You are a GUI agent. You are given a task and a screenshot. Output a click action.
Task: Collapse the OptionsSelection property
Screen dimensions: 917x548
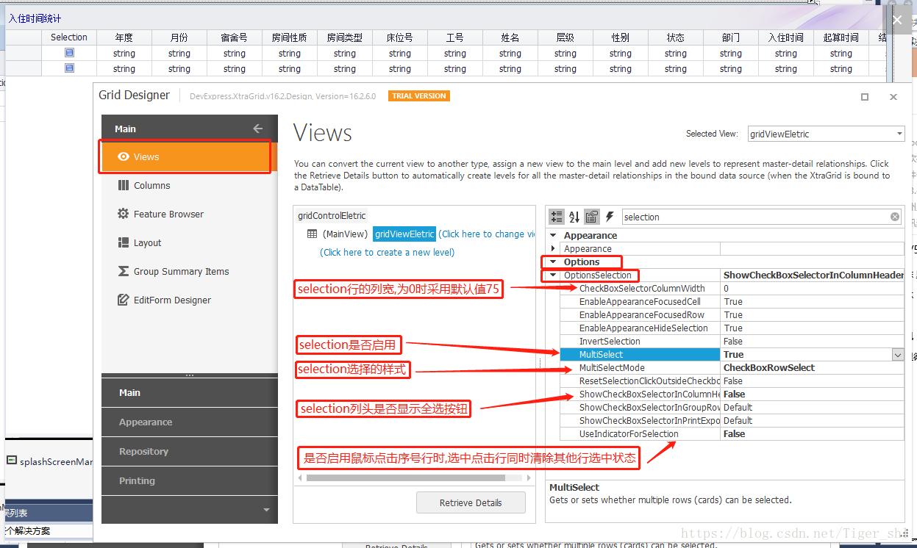point(554,275)
